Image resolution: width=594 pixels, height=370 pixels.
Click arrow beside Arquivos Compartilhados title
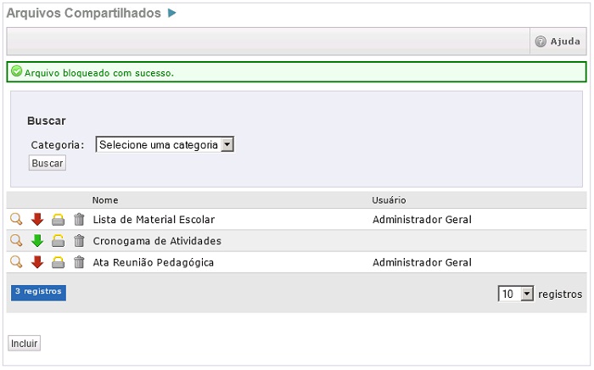pos(172,13)
